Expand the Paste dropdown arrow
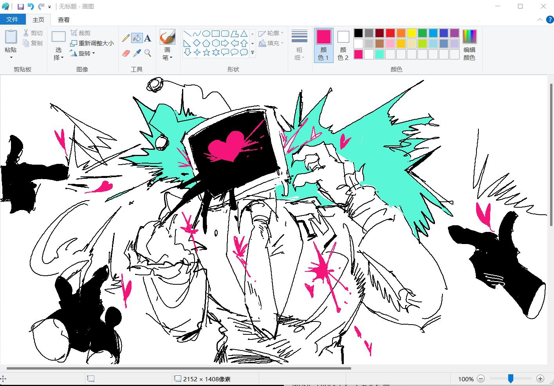This screenshot has height=386, width=554. [11, 57]
